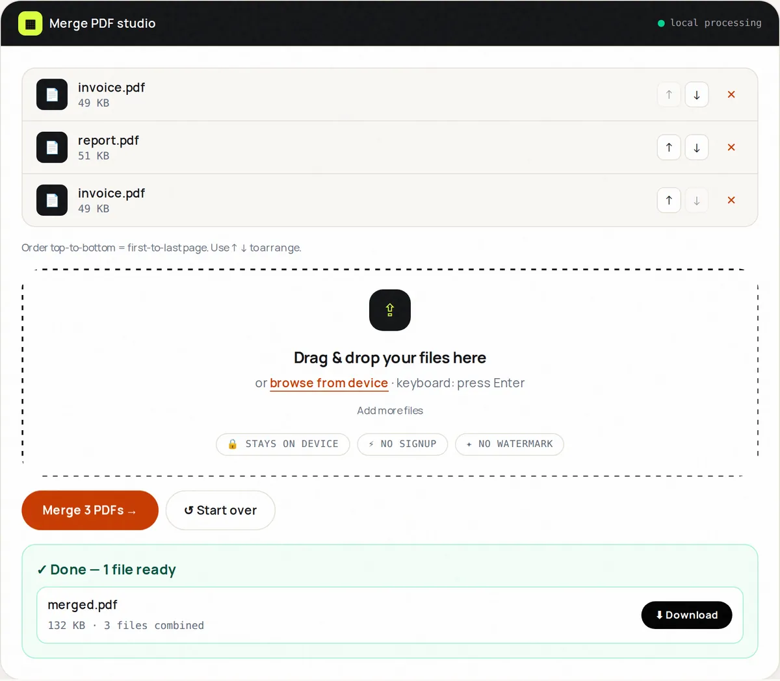The height and width of the screenshot is (681, 780).
Task: Click the green local processing status dot
Action: [661, 23]
